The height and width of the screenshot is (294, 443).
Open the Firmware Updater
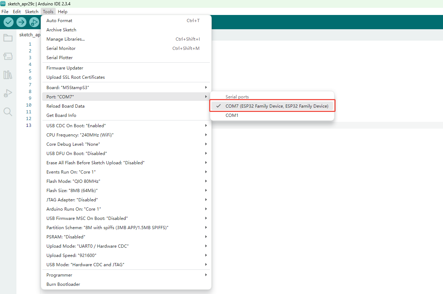pyautogui.click(x=126, y=68)
